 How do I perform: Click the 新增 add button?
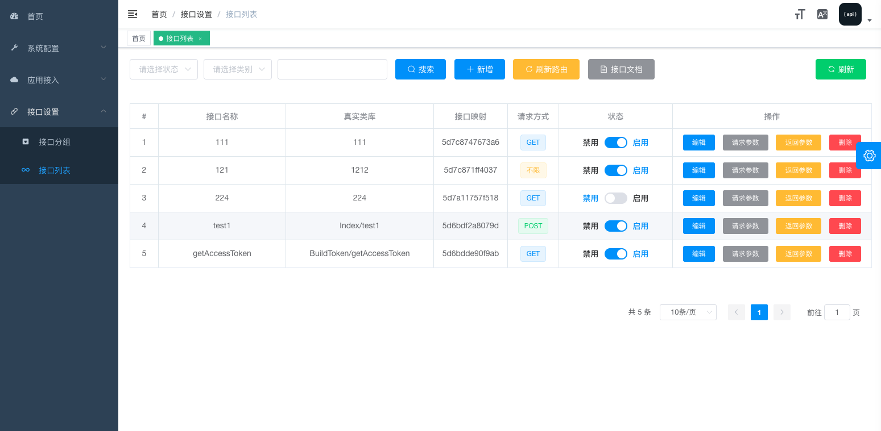[x=479, y=69]
